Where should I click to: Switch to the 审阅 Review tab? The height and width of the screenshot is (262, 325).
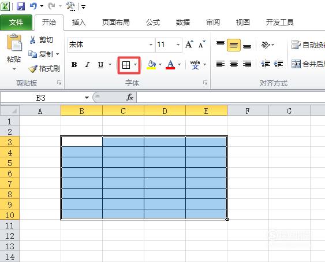coord(213,22)
